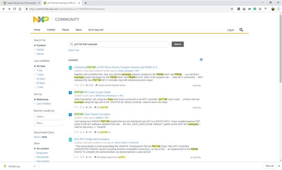
Task: Bookmark page with the star icon
Action: point(232,9)
